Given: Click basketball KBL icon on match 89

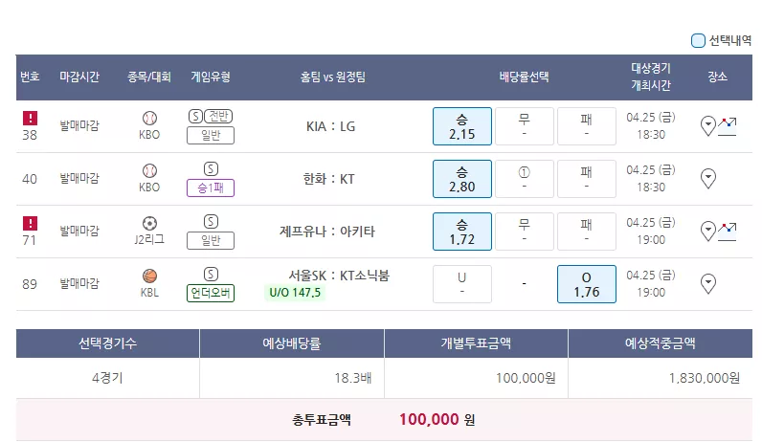Looking at the screenshot, I should click(149, 276).
